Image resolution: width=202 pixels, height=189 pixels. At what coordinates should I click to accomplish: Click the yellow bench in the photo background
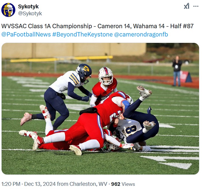(x=61, y=59)
